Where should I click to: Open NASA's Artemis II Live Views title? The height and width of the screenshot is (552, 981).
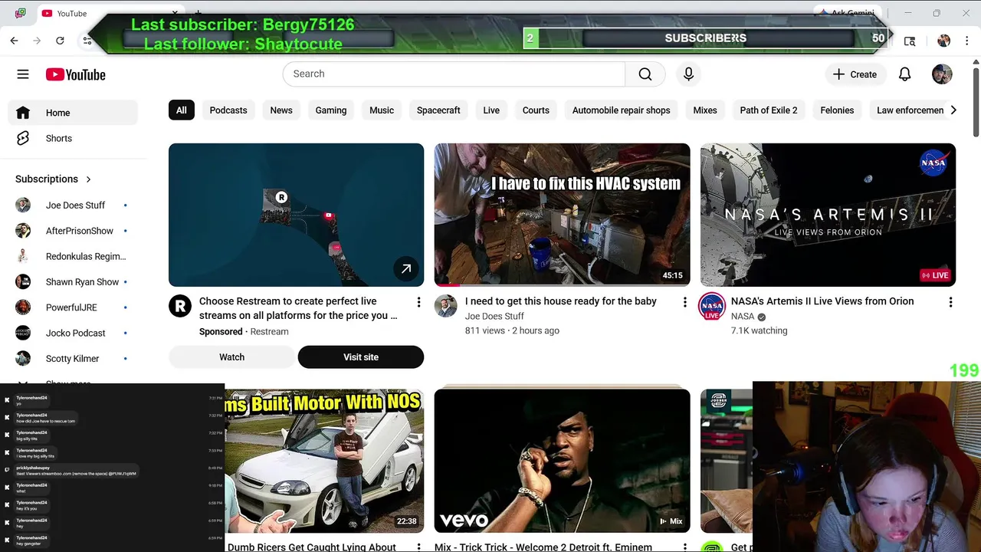tap(822, 301)
